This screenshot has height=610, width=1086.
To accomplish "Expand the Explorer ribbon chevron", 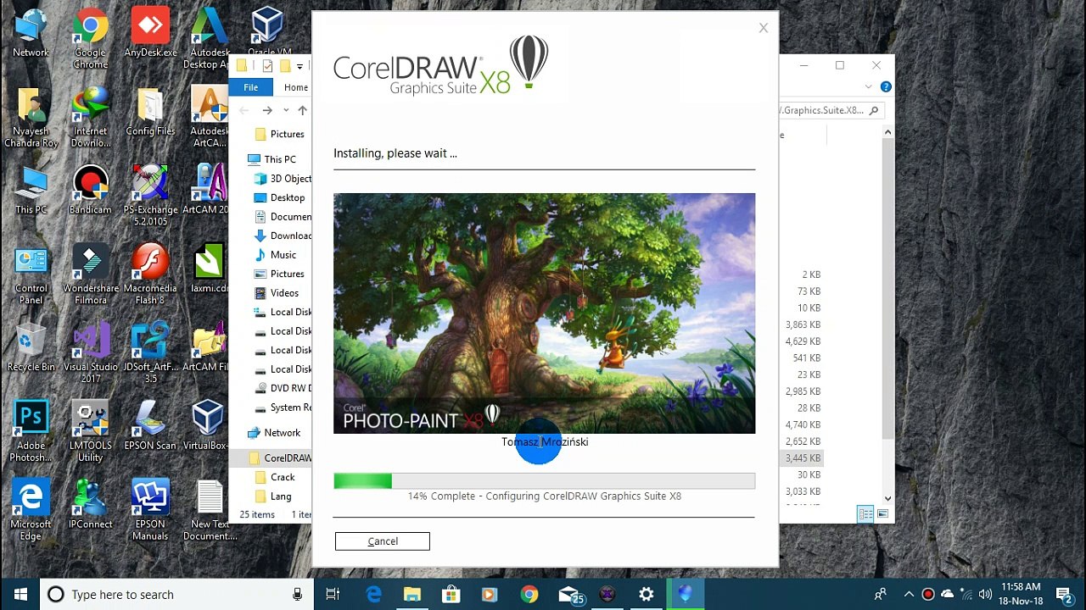I will tap(869, 86).
